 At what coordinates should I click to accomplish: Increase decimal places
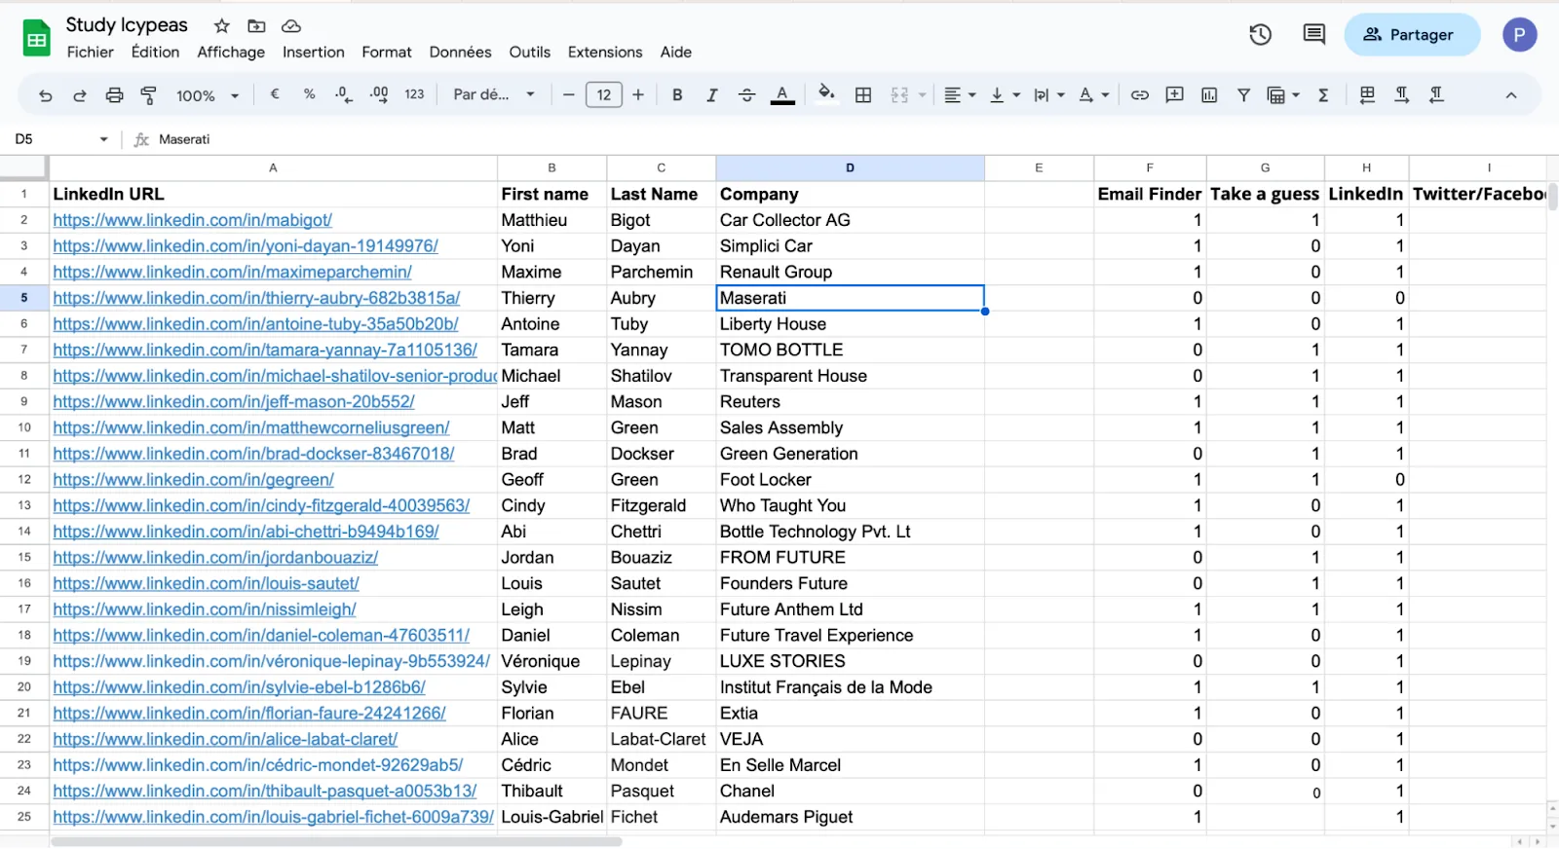379,94
